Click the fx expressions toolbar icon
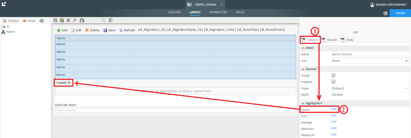Viewport: 411px width, 138px height. coord(75,20)
